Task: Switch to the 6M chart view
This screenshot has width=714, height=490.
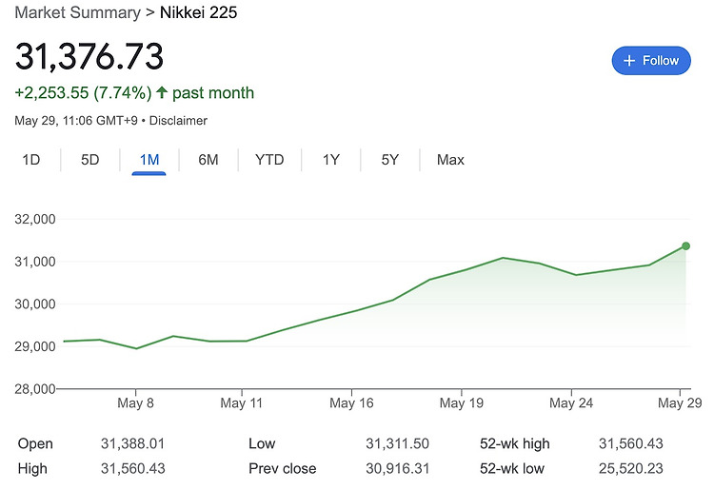Action: [x=208, y=160]
